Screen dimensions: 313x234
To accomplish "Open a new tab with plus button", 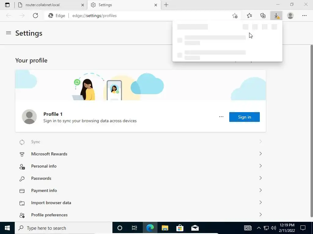I will 166,5.
